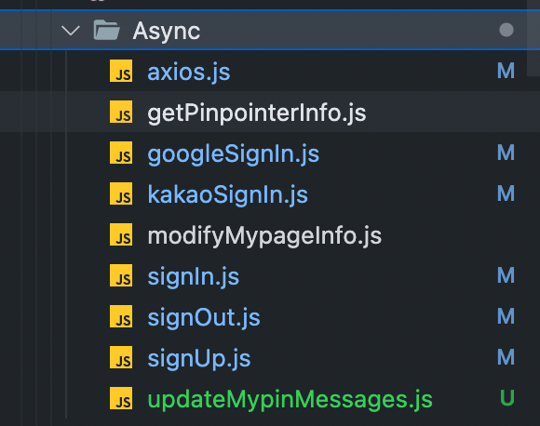Viewport: 540px width, 426px height.
Task: Select the Async folder label
Action: [167, 32]
